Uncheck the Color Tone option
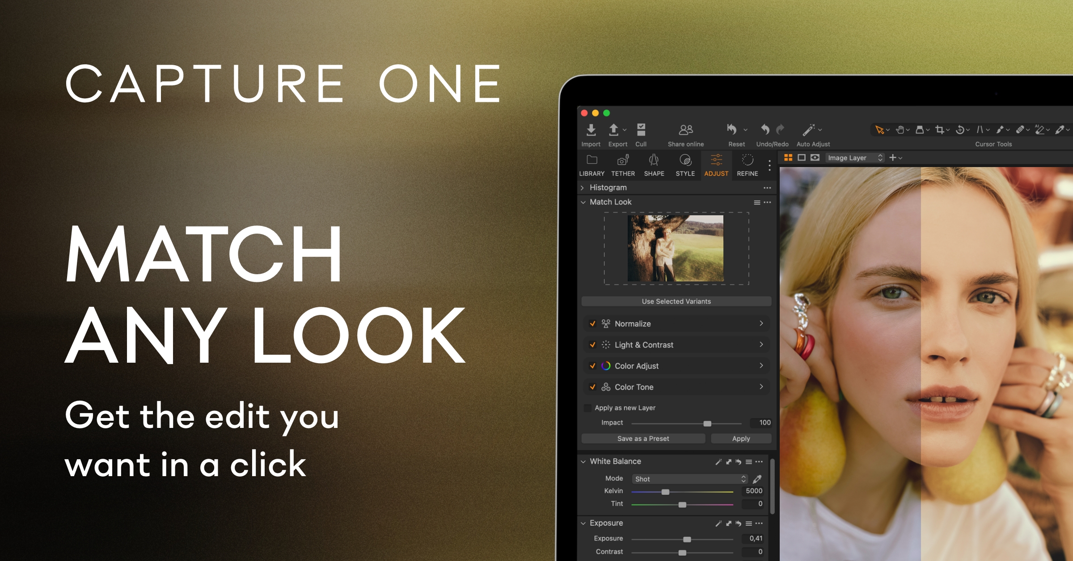This screenshot has height=561, width=1073. (592, 387)
